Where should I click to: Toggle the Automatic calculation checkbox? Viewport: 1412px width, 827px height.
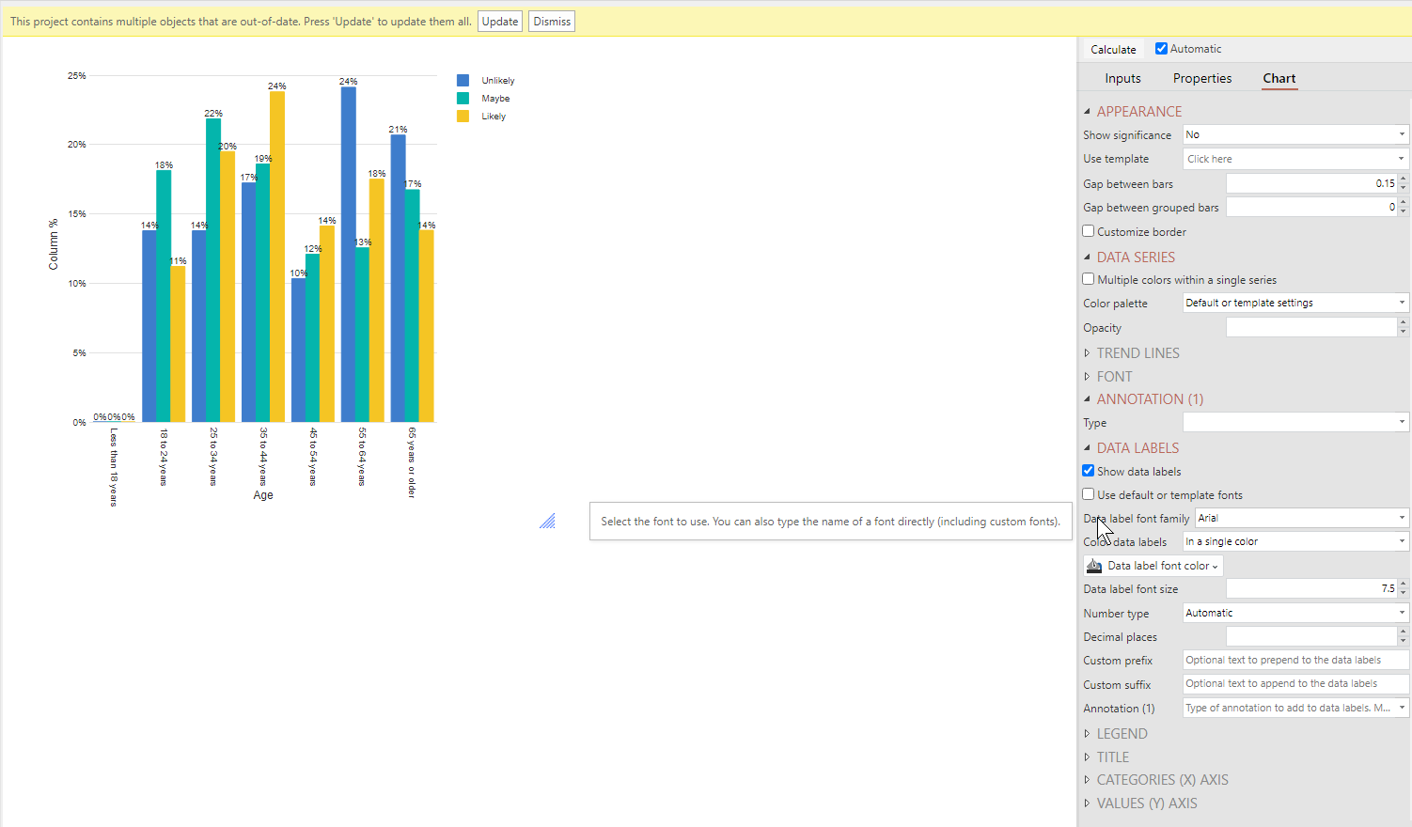point(1161,49)
